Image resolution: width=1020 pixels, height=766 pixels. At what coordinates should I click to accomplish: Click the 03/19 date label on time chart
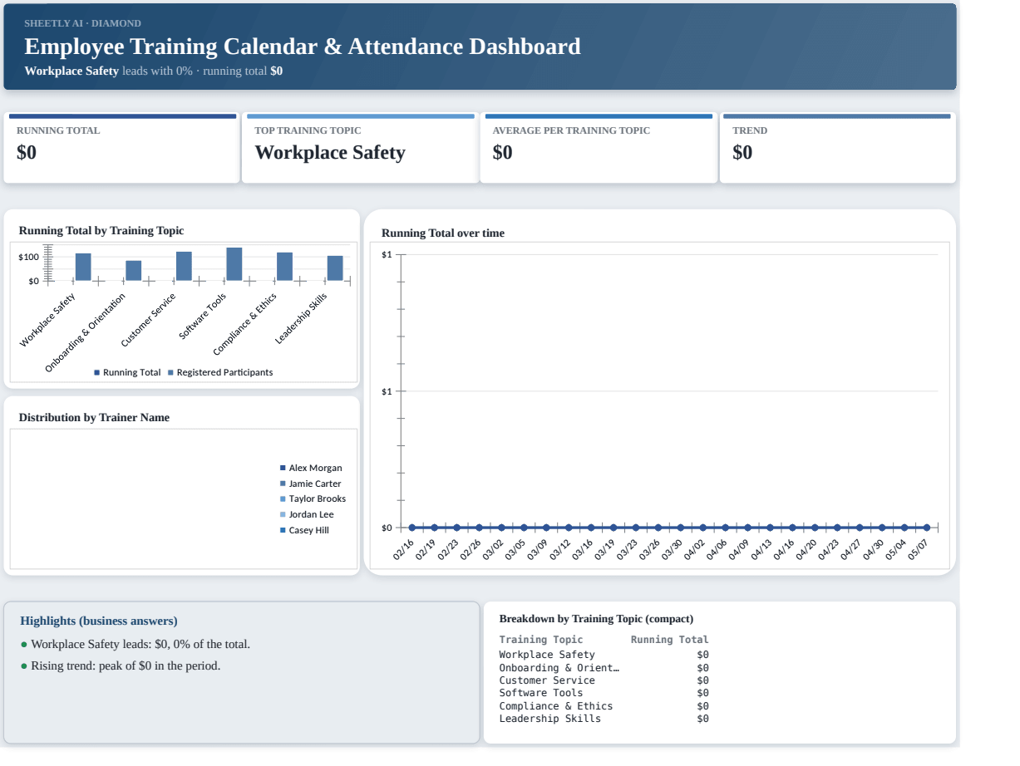[x=605, y=549]
